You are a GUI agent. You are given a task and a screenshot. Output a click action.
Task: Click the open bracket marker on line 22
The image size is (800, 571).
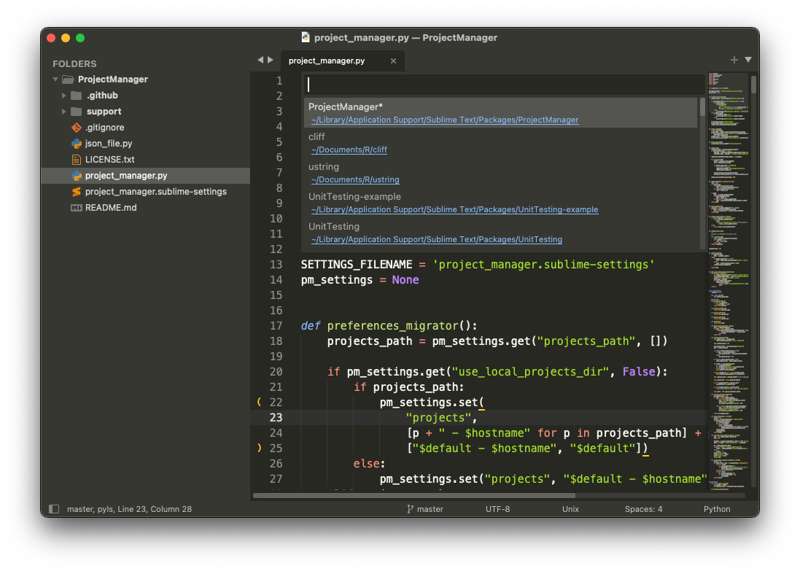tap(259, 402)
